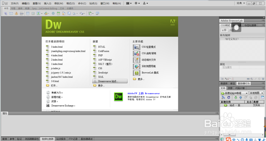266x141 pixels.
Task: Click the Widget gear icon in insert bar
Action: 53,13
